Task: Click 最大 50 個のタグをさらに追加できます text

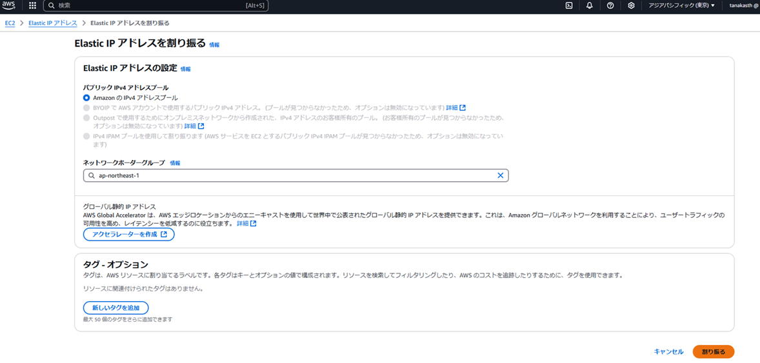Action: click(128, 320)
